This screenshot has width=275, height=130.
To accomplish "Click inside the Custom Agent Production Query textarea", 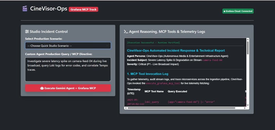I will [68, 69].
